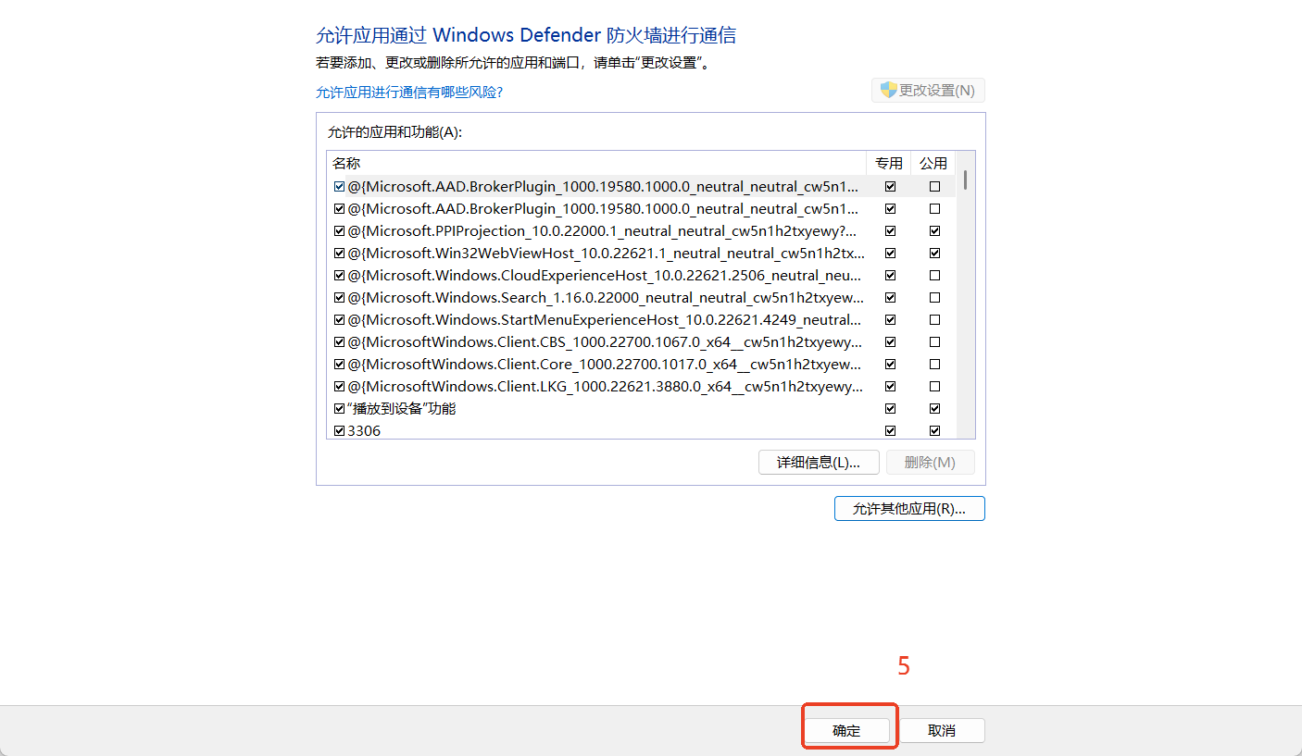This screenshot has width=1302, height=756.
Task: Select the MicrosoftWindows.Client.CBS_1000.22700.1067.0 row name
Action: pyautogui.click(x=606, y=341)
